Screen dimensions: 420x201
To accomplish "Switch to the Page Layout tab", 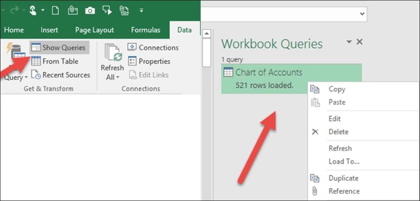I will tap(94, 30).
